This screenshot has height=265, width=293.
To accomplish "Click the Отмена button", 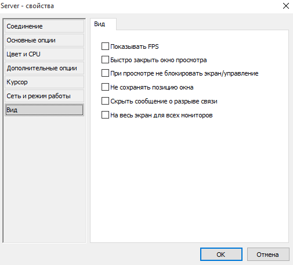I will (268, 255).
